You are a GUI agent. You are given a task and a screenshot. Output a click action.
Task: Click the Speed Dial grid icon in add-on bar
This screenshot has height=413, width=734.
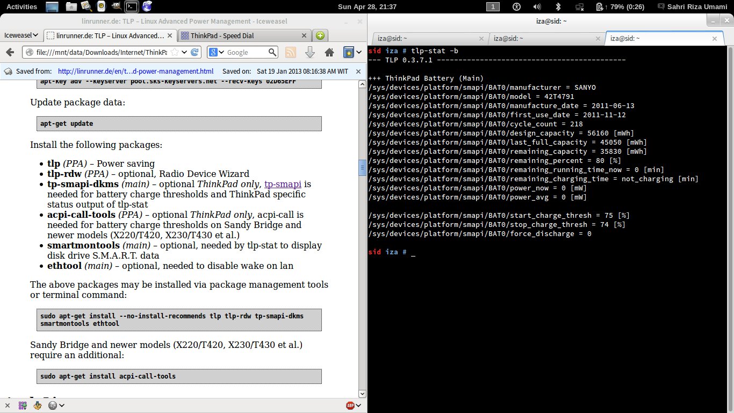[x=23, y=405]
